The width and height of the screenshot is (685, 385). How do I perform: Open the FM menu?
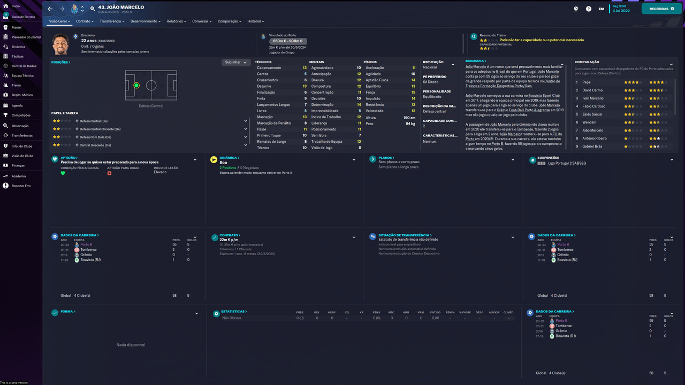coord(601,9)
